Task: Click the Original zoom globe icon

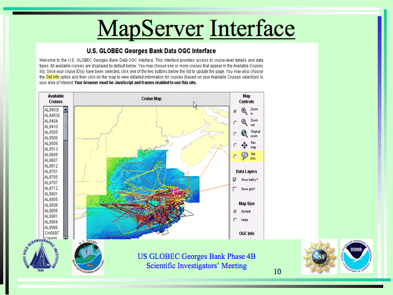Action: tap(245, 134)
